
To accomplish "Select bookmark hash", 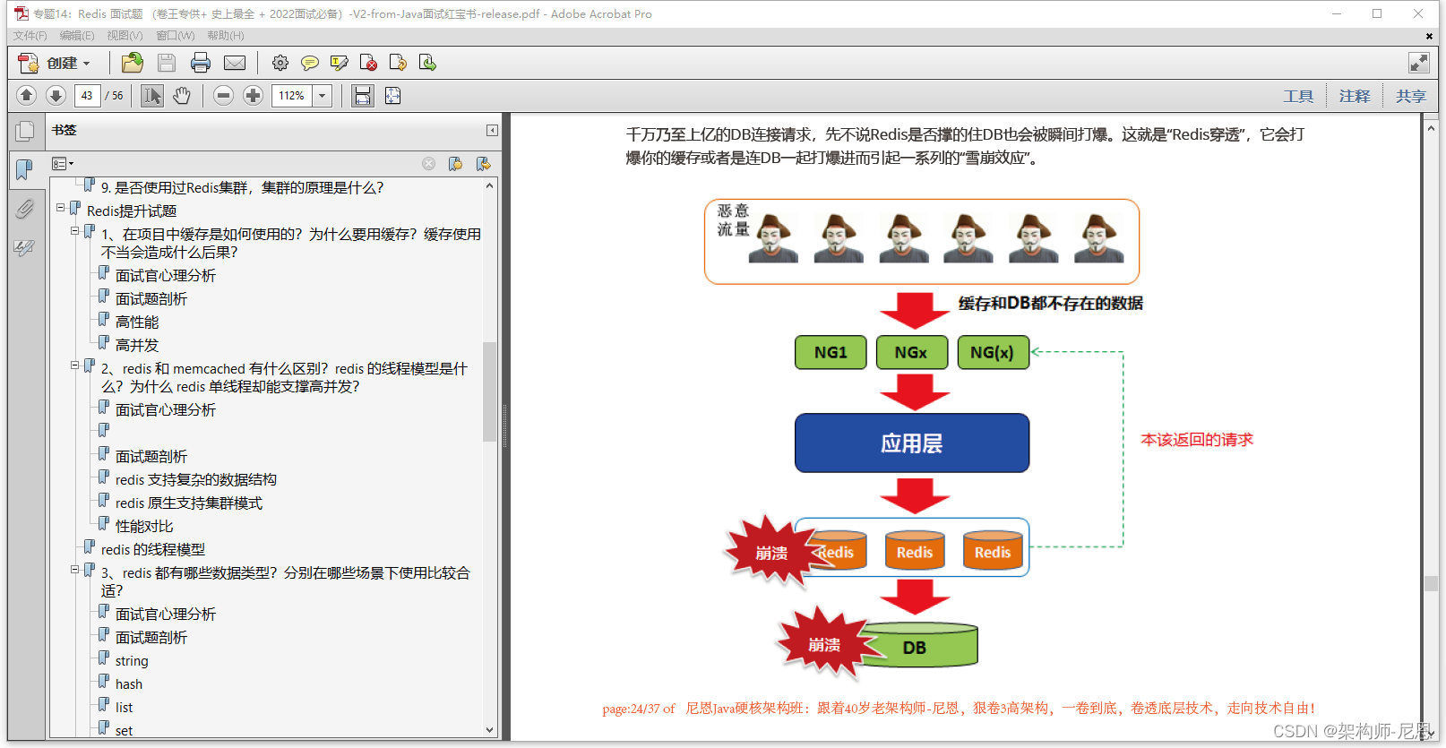I will [129, 684].
